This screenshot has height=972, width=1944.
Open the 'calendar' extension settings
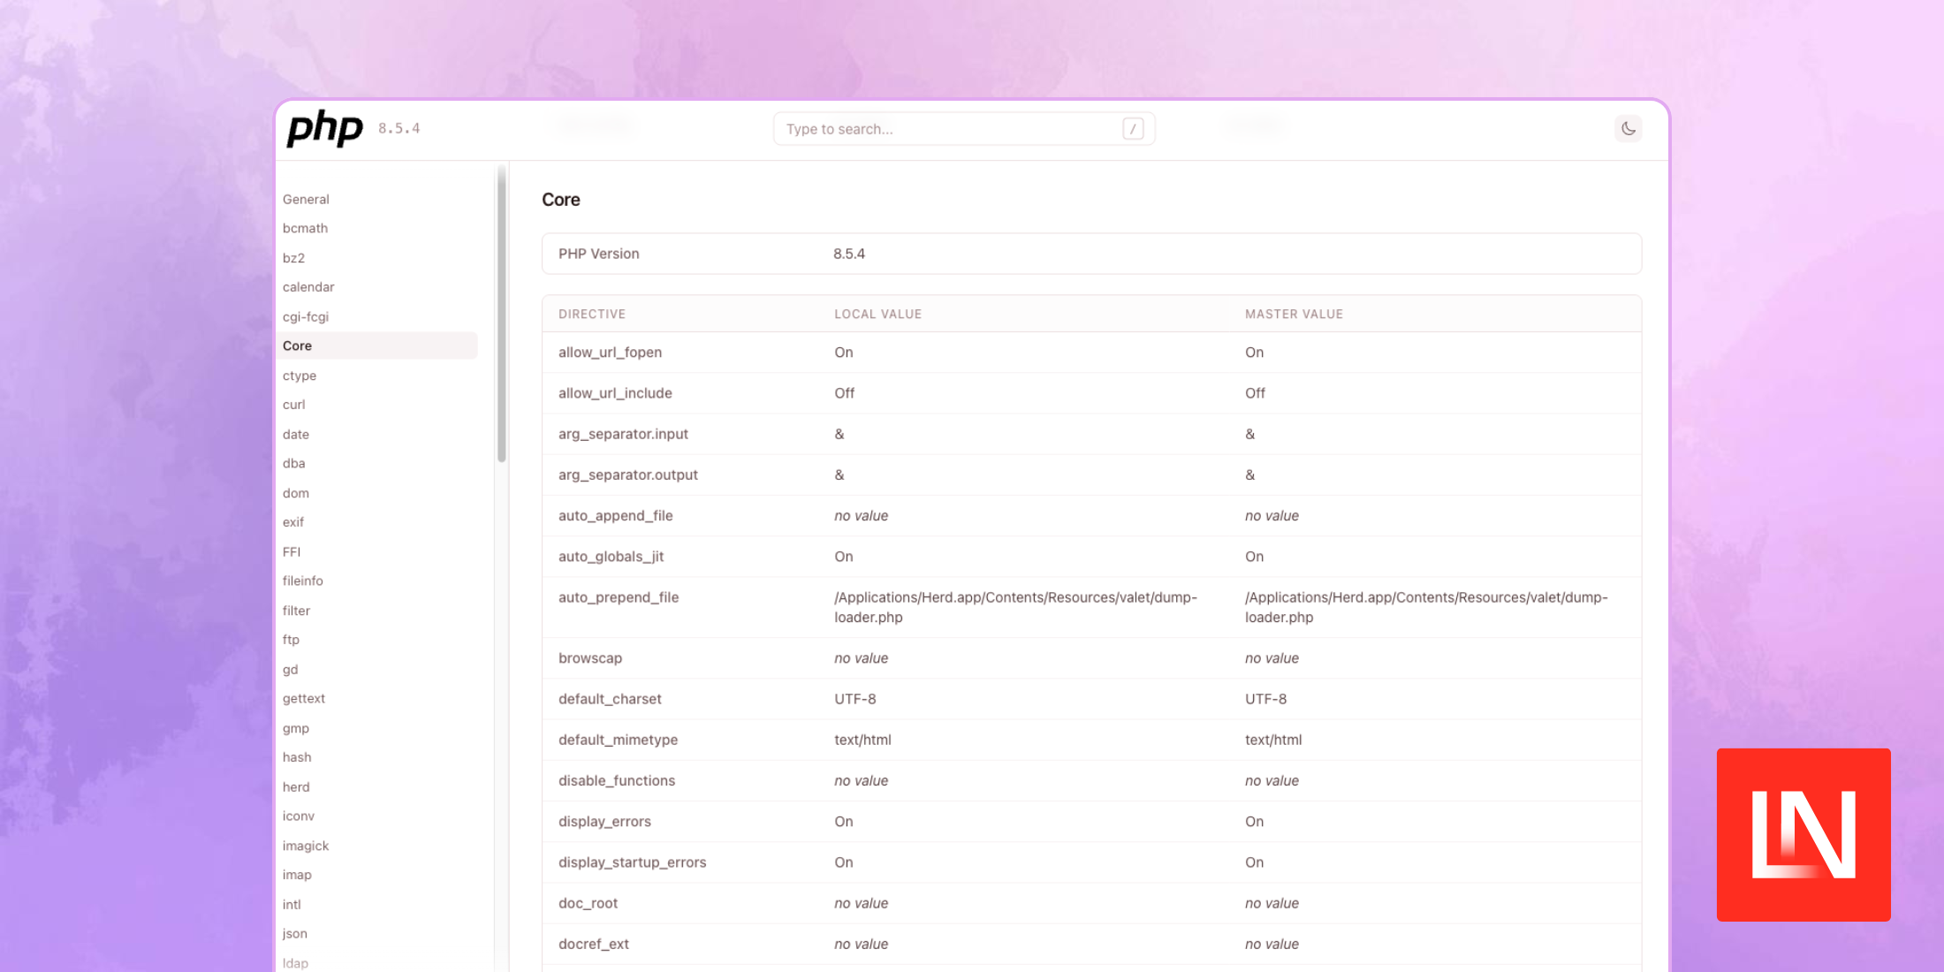coord(308,286)
